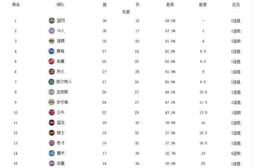
Task: Click the 胜差 column header
Action: coord(203,5)
